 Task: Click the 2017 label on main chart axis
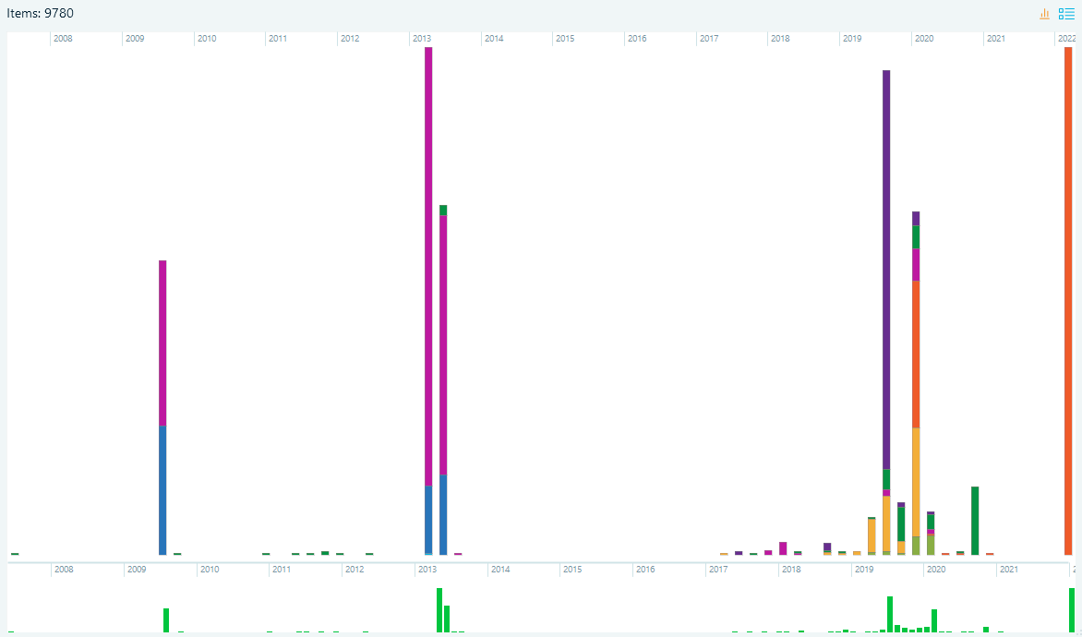coord(709,39)
